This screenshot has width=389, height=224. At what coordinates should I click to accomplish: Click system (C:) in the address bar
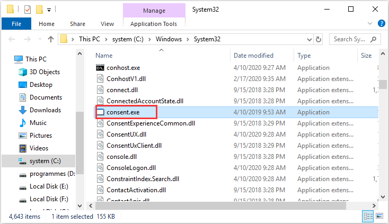pyautogui.click(x=128, y=39)
